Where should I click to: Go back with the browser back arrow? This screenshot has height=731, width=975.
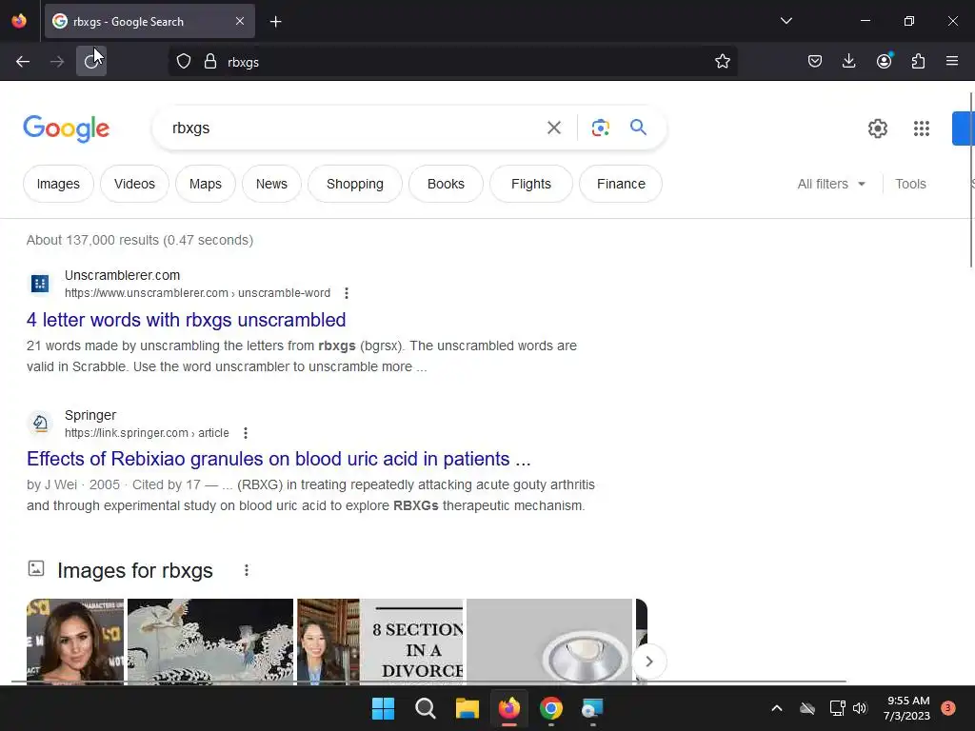click(23, 62)
